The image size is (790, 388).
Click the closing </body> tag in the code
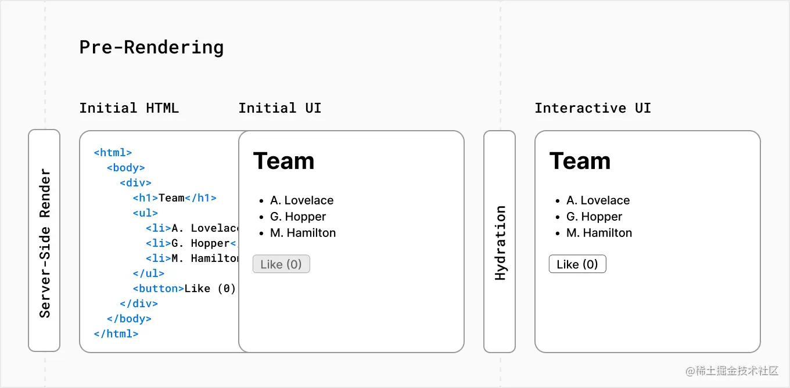[129, 319]
